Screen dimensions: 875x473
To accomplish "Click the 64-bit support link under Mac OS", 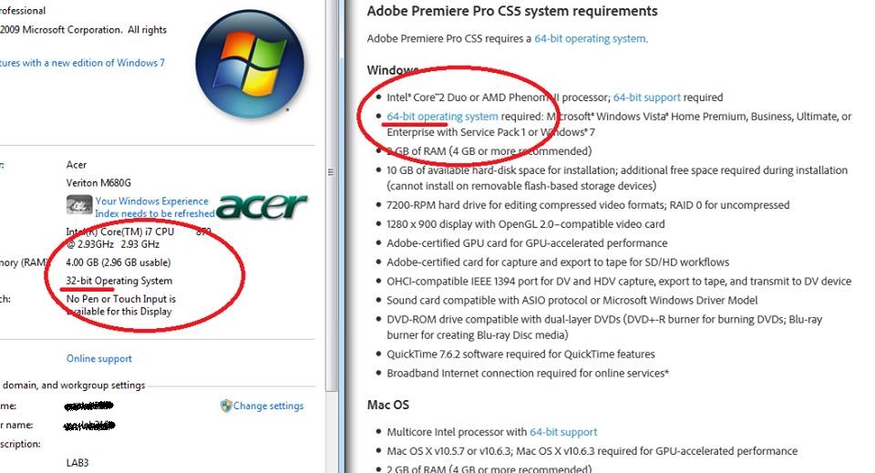I will click(563, 432).
